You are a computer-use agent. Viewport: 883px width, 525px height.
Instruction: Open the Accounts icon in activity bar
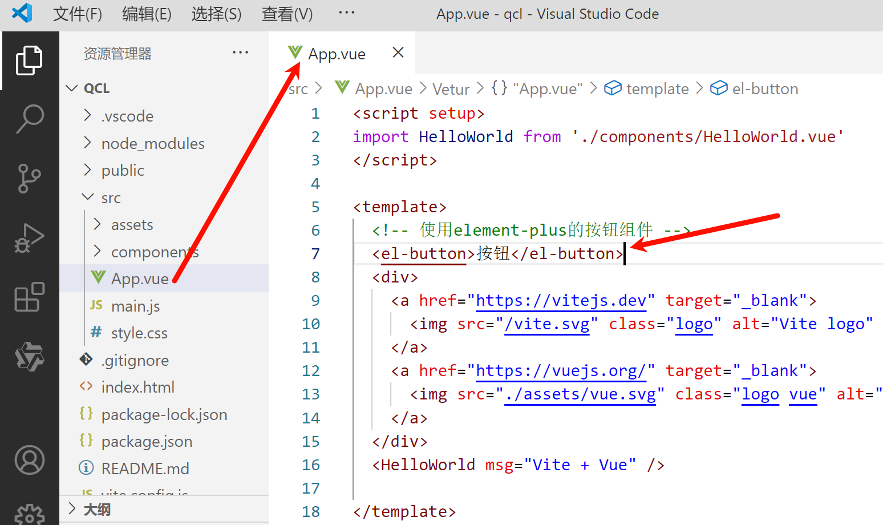pos(29,460)
